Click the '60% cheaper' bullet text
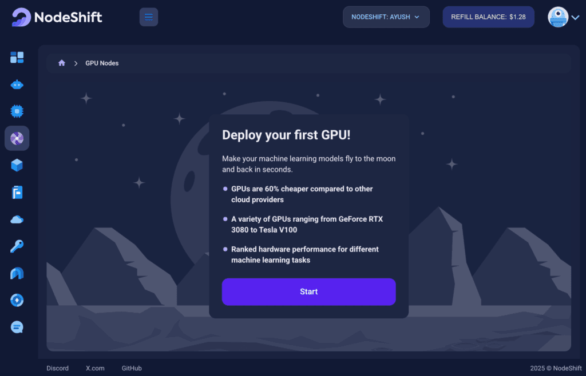The height and width of the screenshot is (376, 586). [x=302, y=194]
